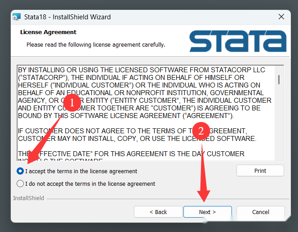Click the red arrow pointing to accept option
The height and width of the screenshot is (232, 298).
44,140
